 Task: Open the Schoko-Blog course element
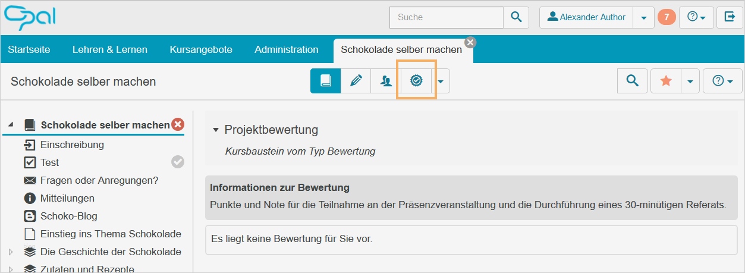coord(68,216)
